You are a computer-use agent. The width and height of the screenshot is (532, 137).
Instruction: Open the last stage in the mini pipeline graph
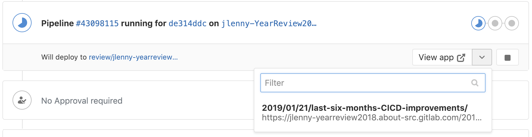[x=512, y=23]
